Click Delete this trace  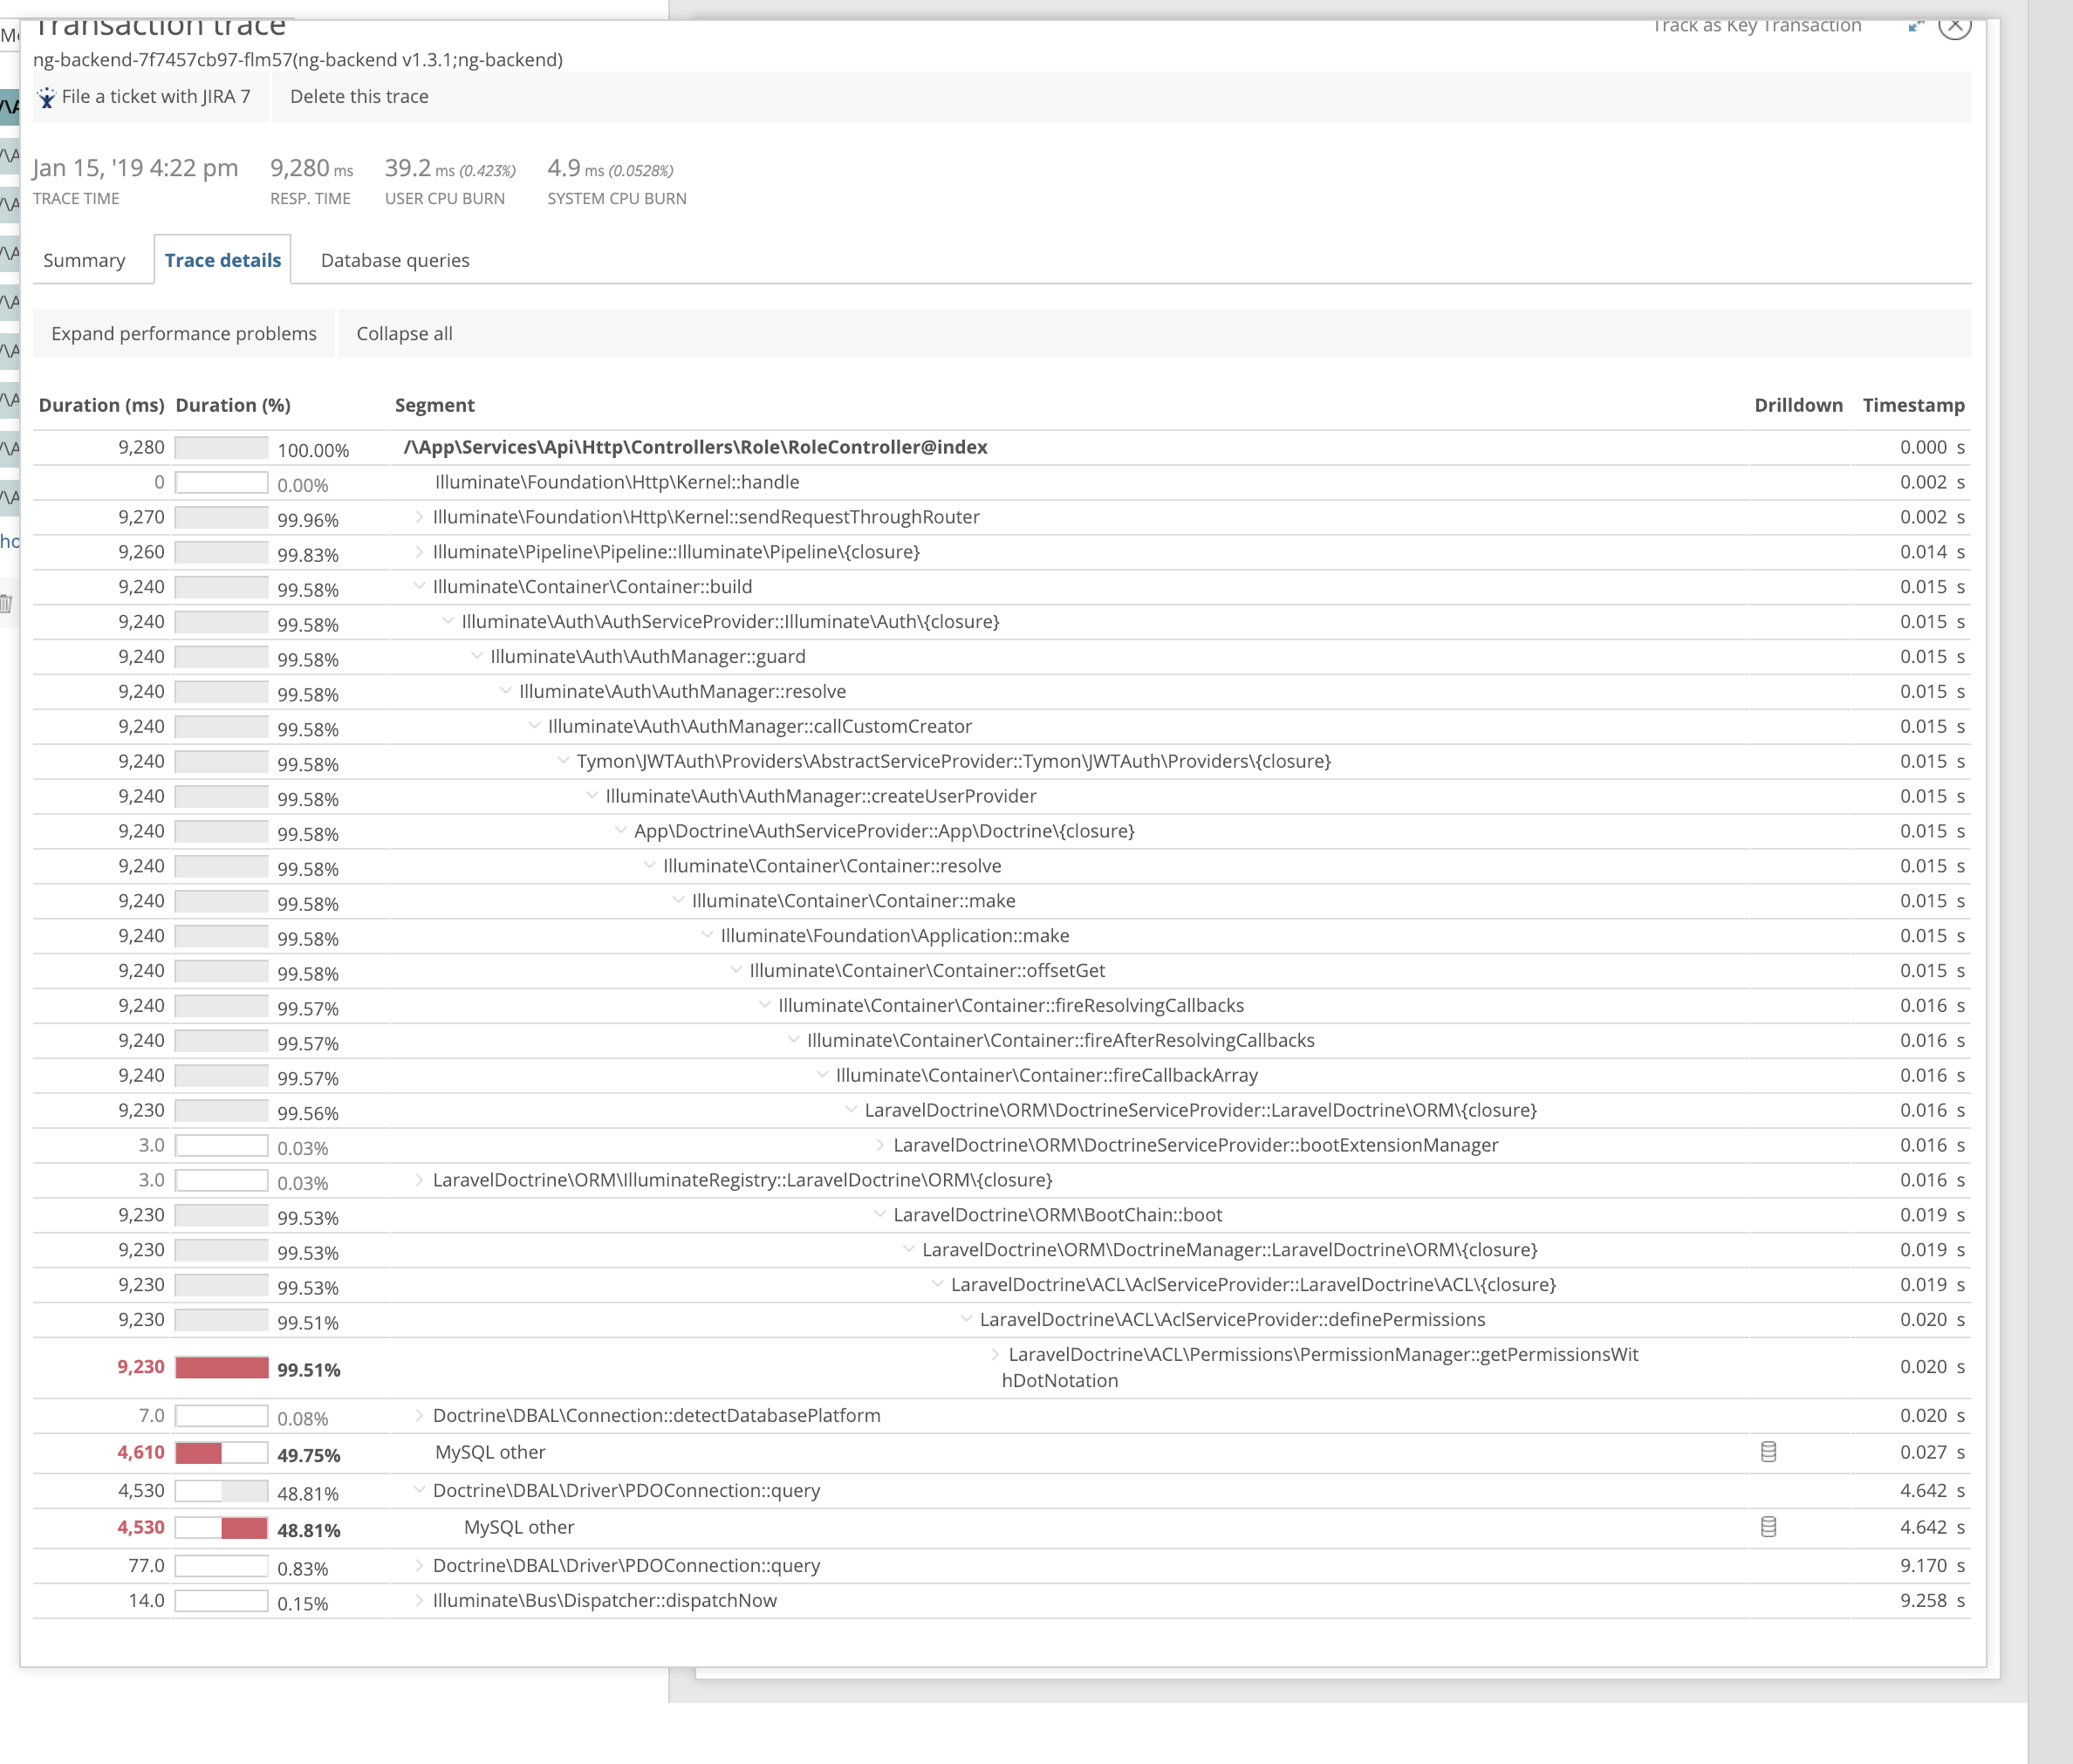(359, 96)
